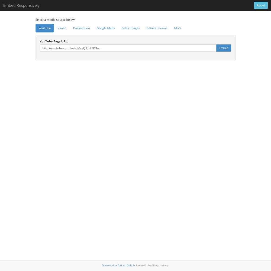Viewport: 271px width, 271px height.
Task: Expand the More sources menu
Action: pyautogui.click(x=178, y=28)
